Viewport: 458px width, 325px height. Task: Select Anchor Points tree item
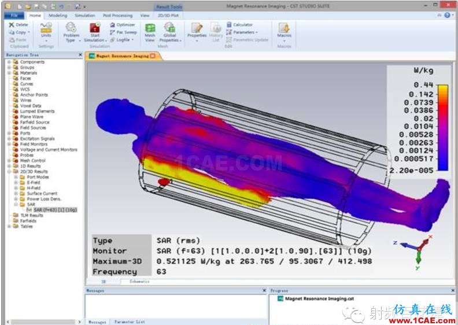pos(31,95)
